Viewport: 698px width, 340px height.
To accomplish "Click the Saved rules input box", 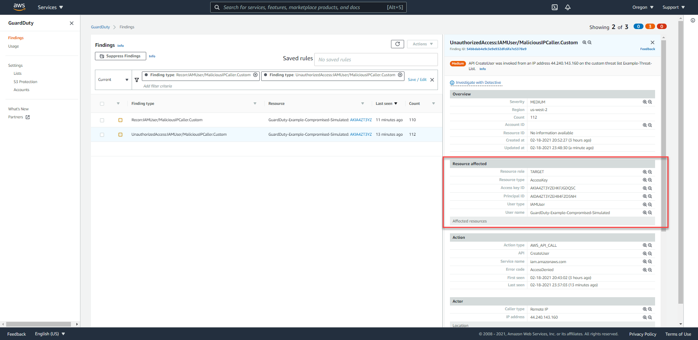I will tap(376, 60).
